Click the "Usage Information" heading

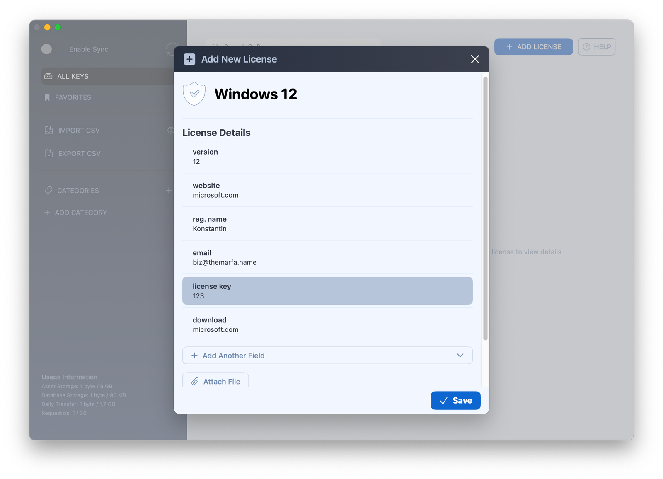(x=69, y=377)
